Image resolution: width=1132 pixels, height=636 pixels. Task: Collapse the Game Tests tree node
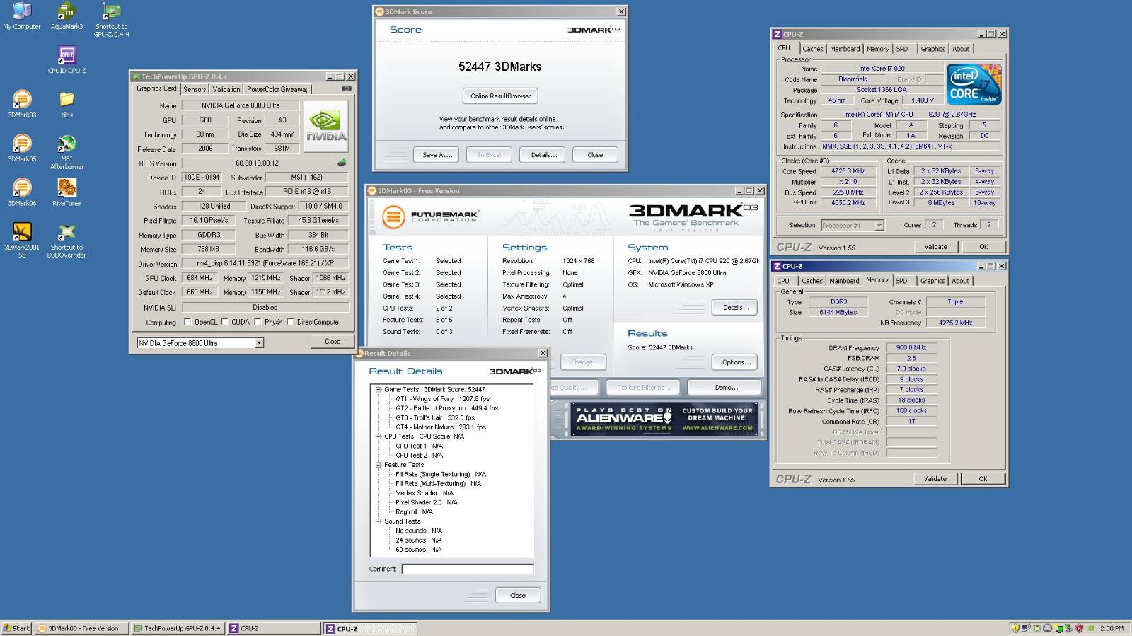pyautogui.click(x=378, y=389)
